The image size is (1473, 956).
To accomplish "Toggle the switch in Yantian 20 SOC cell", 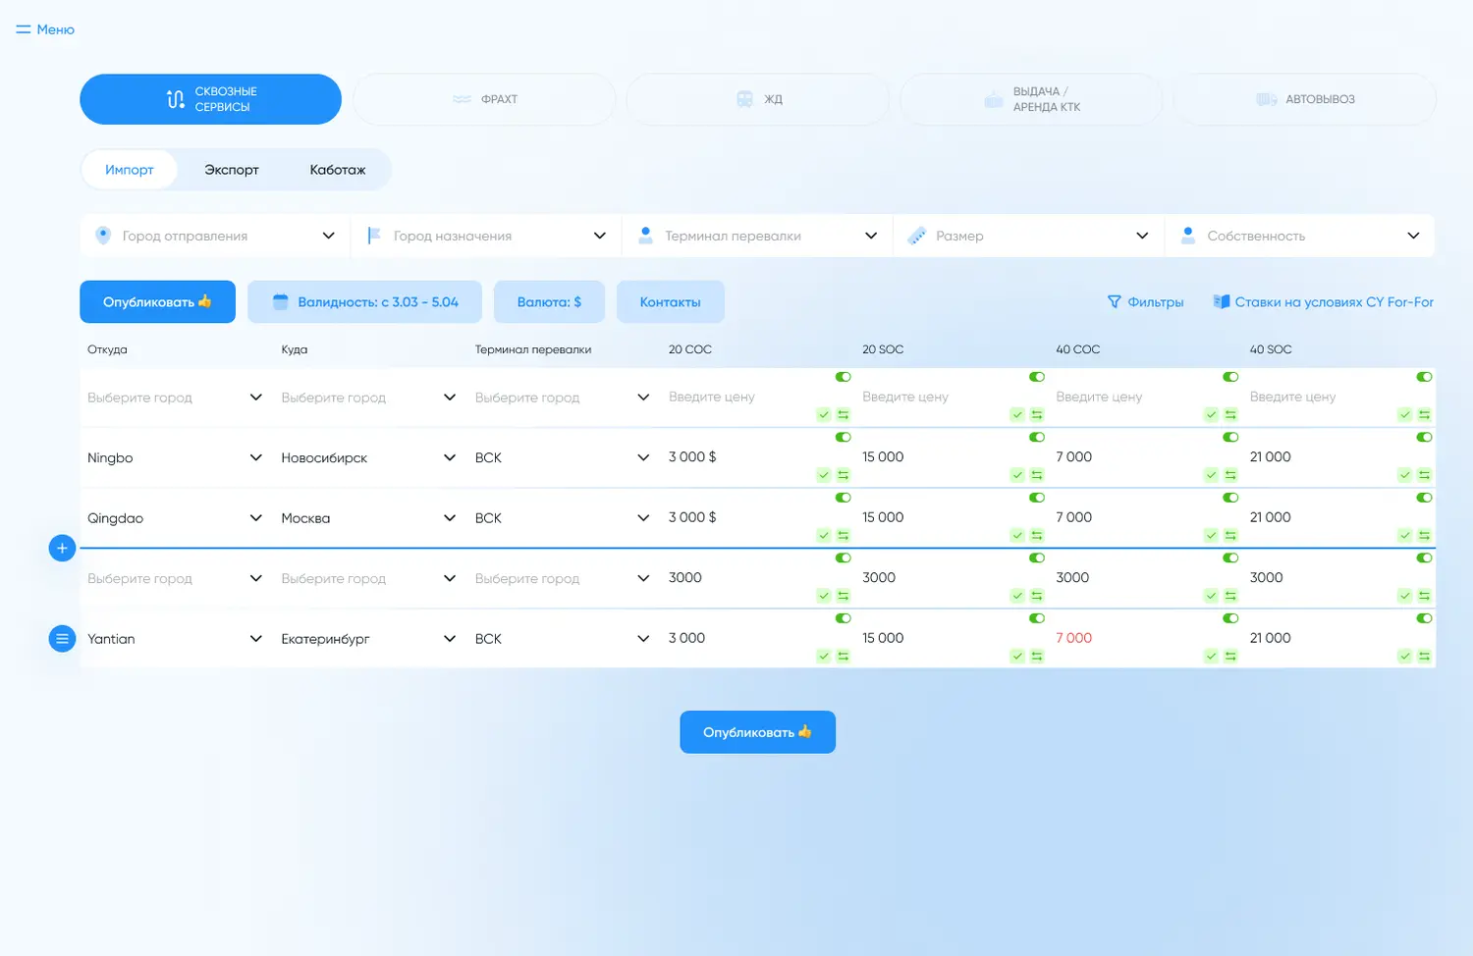I will pyautogui.click(x=1037, y=618).
